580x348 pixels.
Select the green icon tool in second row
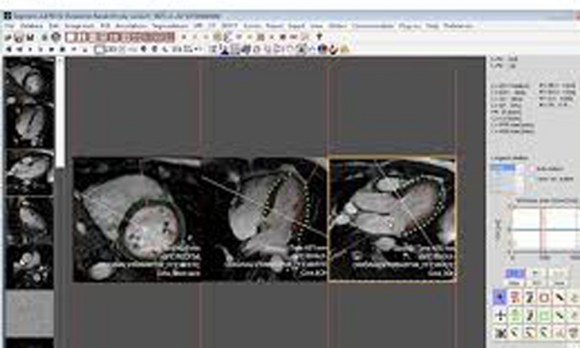(x=515, y=316)
